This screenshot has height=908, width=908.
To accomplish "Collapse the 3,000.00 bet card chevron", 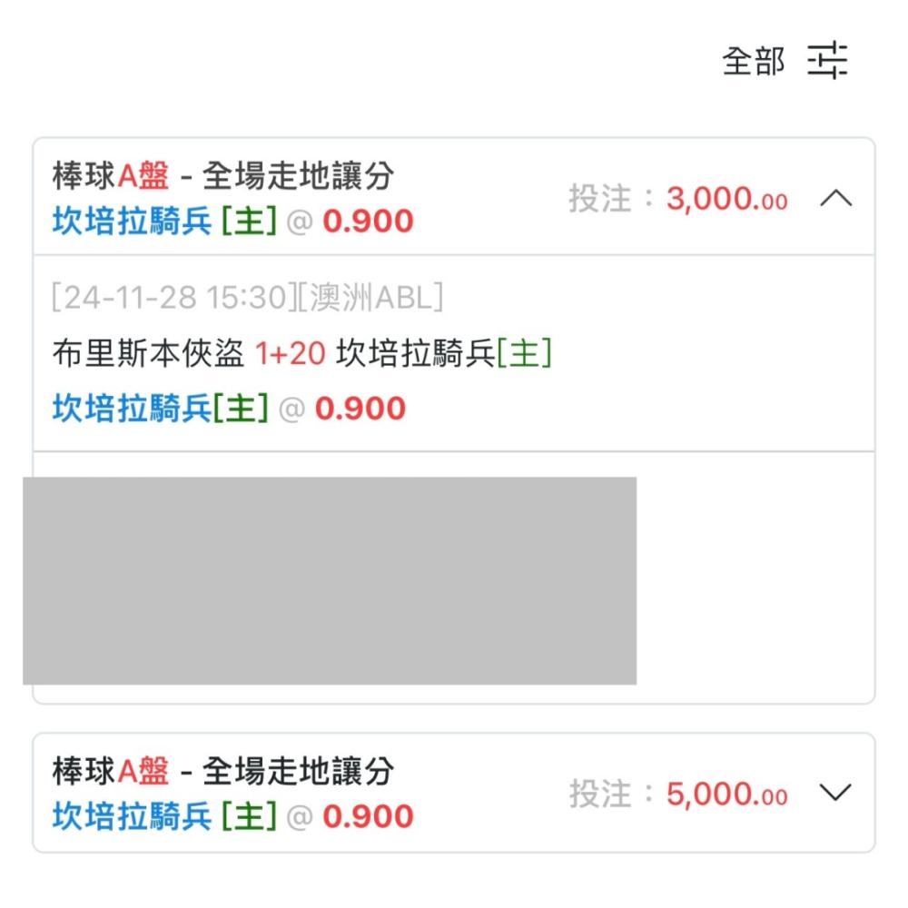I will (x=835, y=198).
